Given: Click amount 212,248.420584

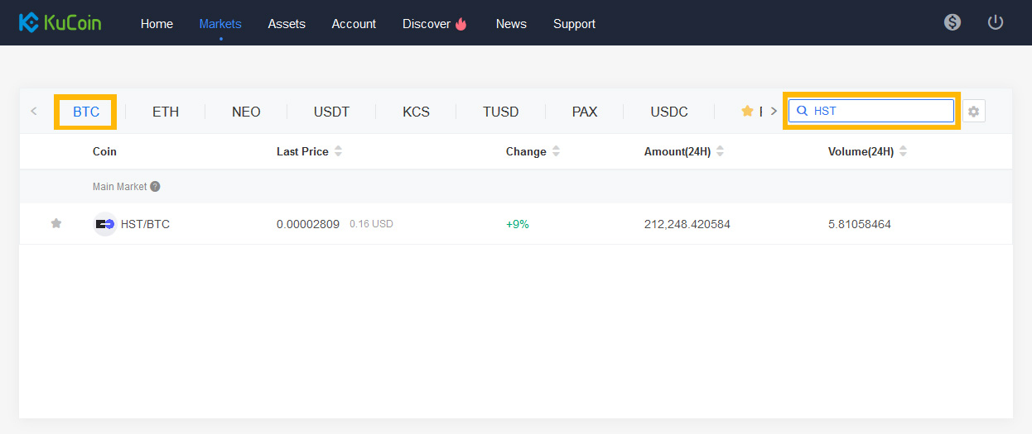Looking at the screenshot, I should click(687, 224).
